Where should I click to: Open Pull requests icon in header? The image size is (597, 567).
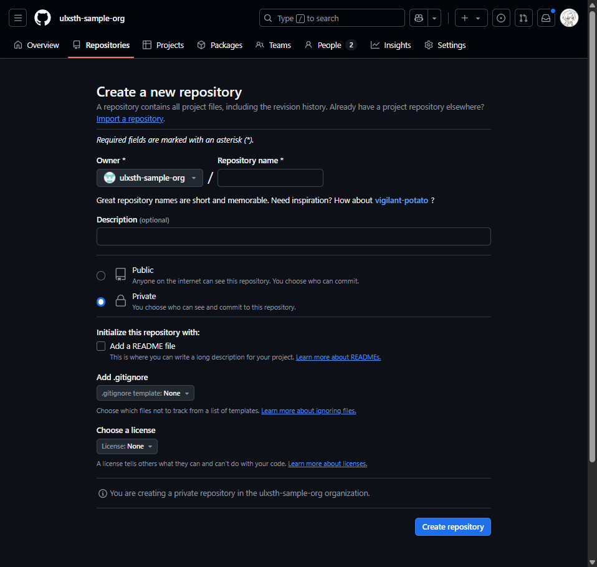coord(523,18)
